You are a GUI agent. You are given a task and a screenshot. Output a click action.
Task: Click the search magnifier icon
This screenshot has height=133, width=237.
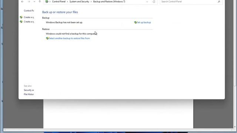click(x=219, y=1)
